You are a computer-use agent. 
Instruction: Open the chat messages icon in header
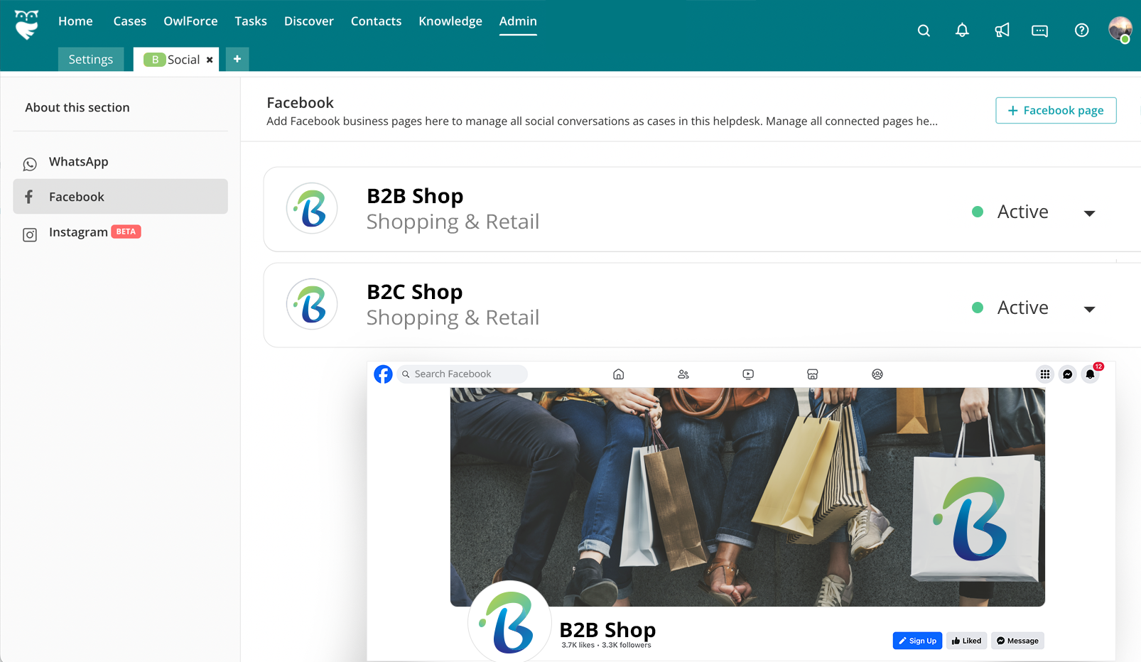pyautogui.click(x=1039, y=31)
